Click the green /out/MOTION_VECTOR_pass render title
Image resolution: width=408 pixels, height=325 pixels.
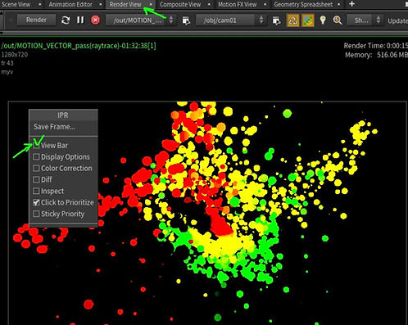click(x=79, y=46)
